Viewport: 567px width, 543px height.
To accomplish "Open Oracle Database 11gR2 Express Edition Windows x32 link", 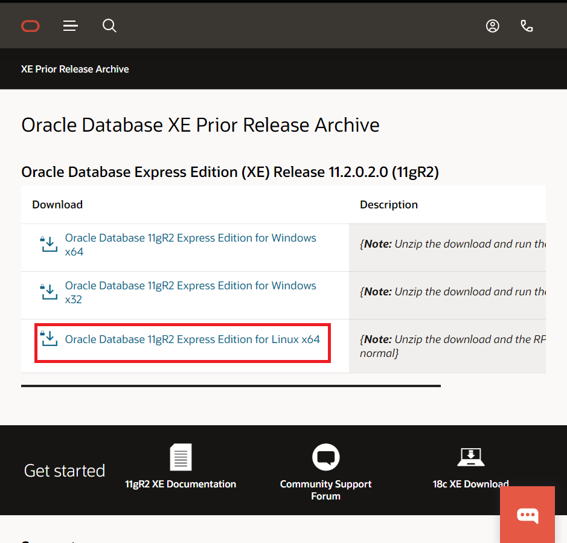I will pos(191,292).
